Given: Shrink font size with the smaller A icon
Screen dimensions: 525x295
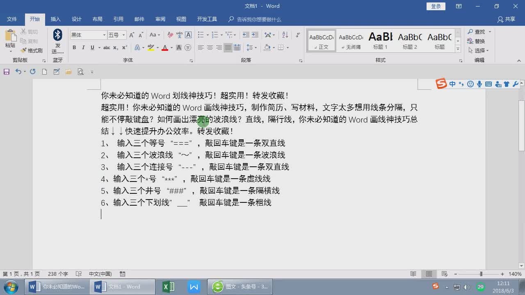Looking at the screenshot, I should pos(141,35).
